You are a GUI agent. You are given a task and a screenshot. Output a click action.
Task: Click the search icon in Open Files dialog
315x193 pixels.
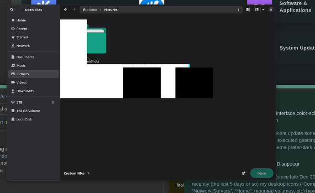(x=12, y=10)
